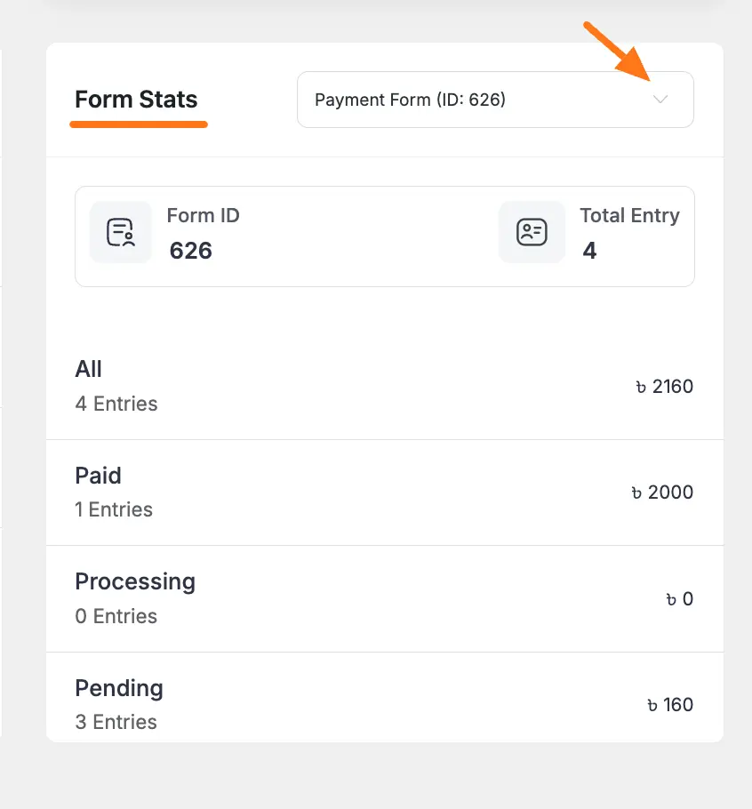Viewport: 752px width, 809px height.
Task: Click the '0 Entries' label under Processing
Action: point(116,616)
